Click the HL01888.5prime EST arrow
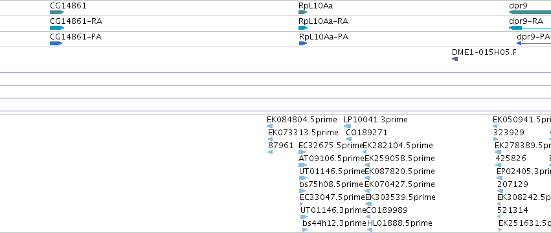The image size is (551, 233). [x=369, y=230]
